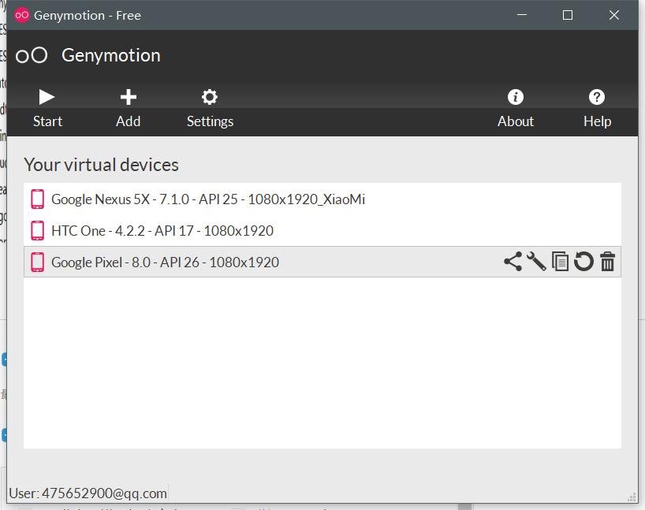This screenshot has width=645, height=510.
Task: Start the selected virtual device
Action: tap(47, 108)
